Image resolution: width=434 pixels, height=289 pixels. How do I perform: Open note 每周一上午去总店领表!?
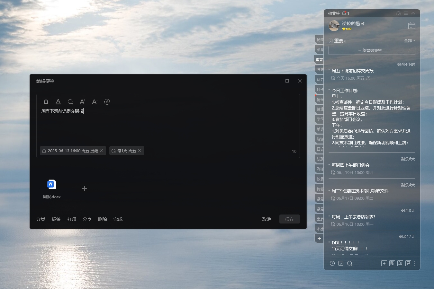tap(353, 217)
